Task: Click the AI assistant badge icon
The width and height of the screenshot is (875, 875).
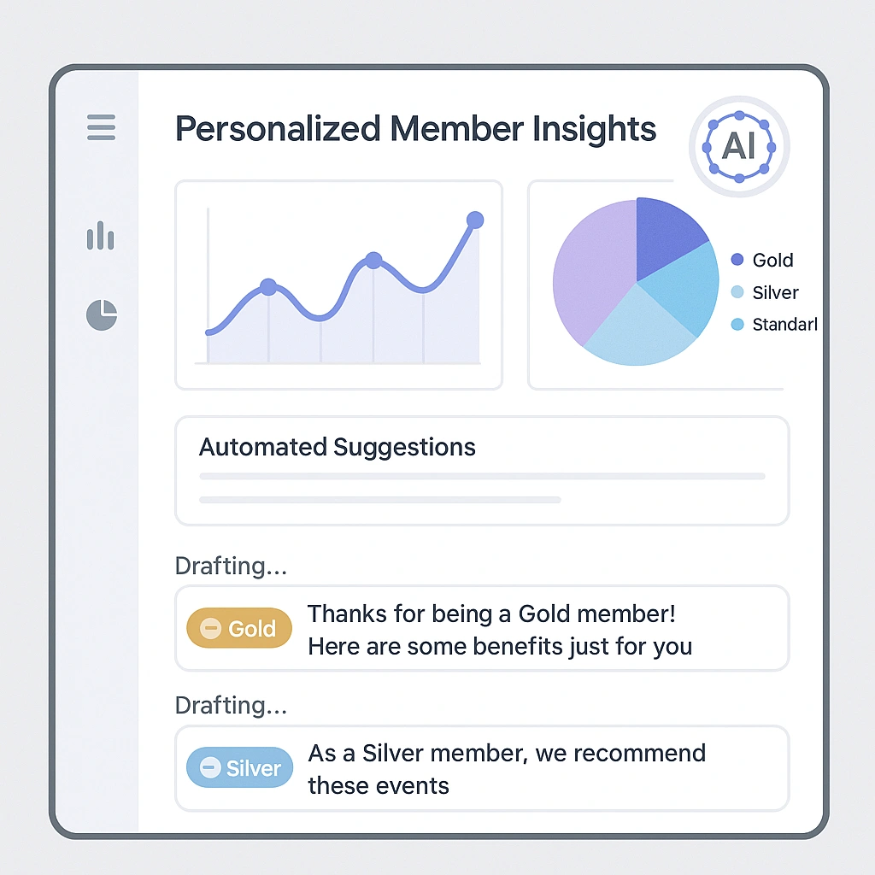Action: (738, 147)
